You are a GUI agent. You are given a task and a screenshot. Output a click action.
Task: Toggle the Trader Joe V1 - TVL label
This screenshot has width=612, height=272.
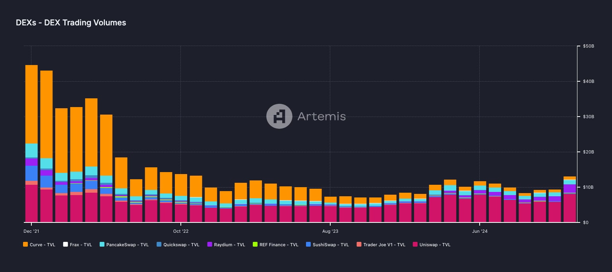pos(384,245)
